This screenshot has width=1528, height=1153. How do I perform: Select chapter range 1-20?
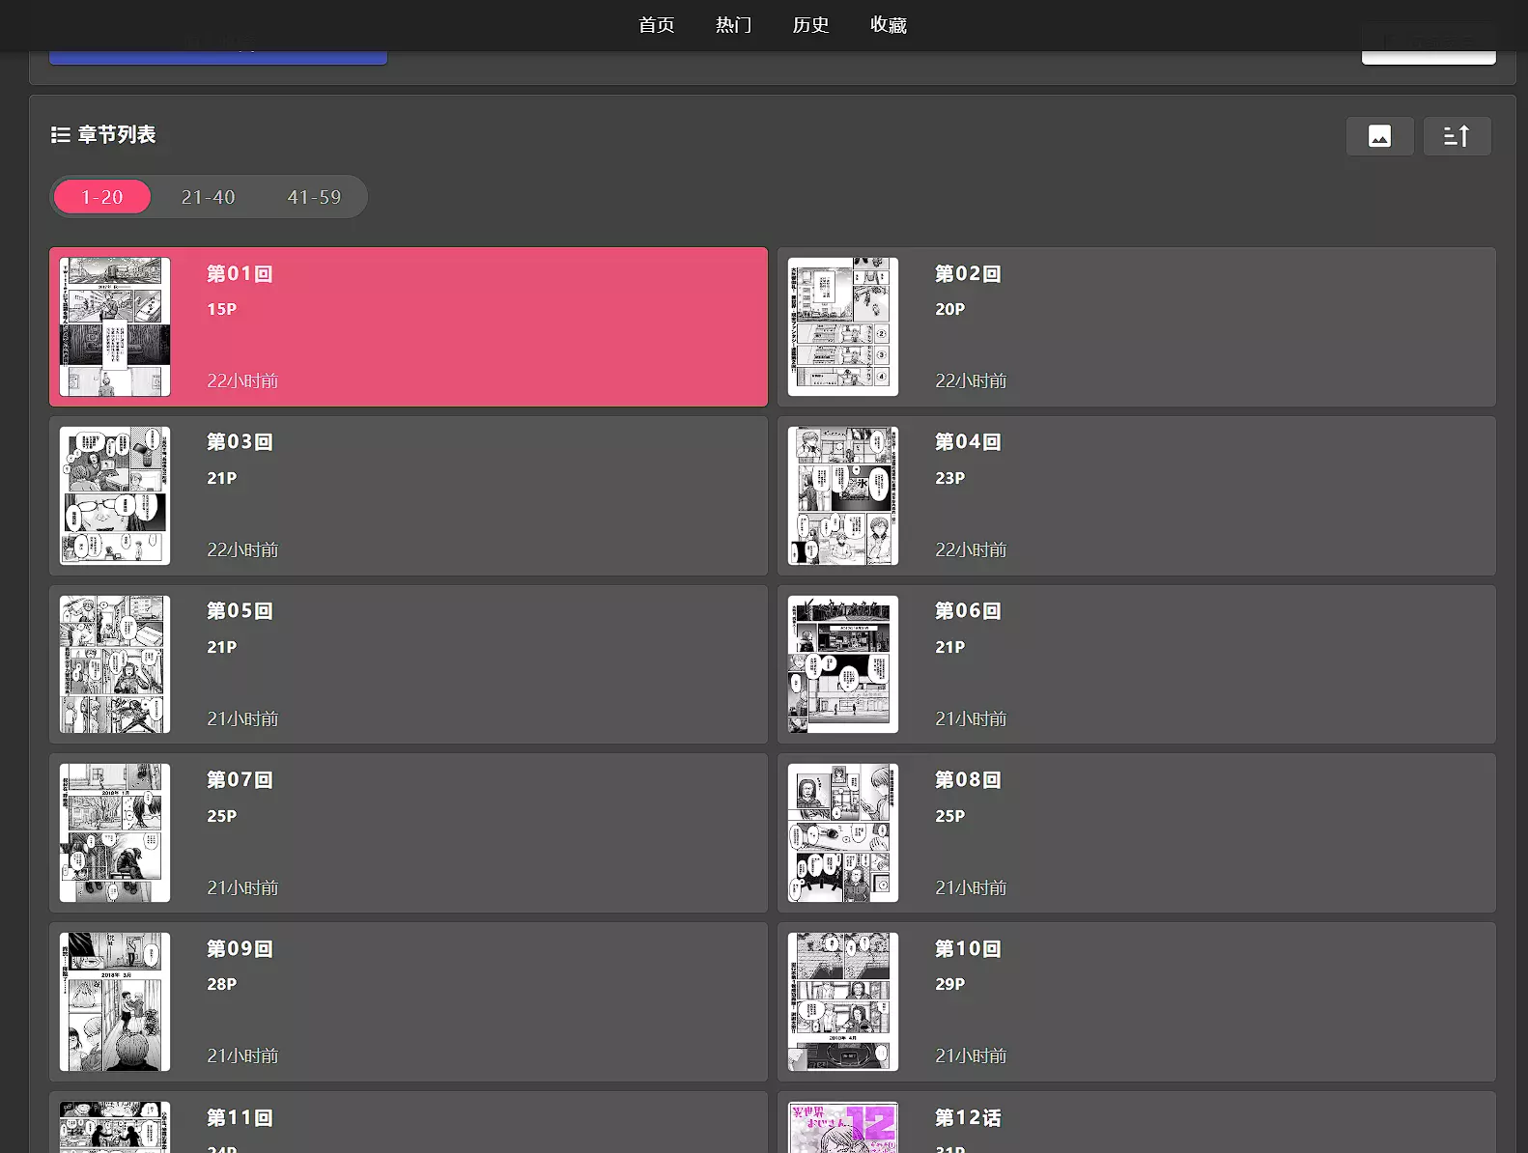click(102, 197)
